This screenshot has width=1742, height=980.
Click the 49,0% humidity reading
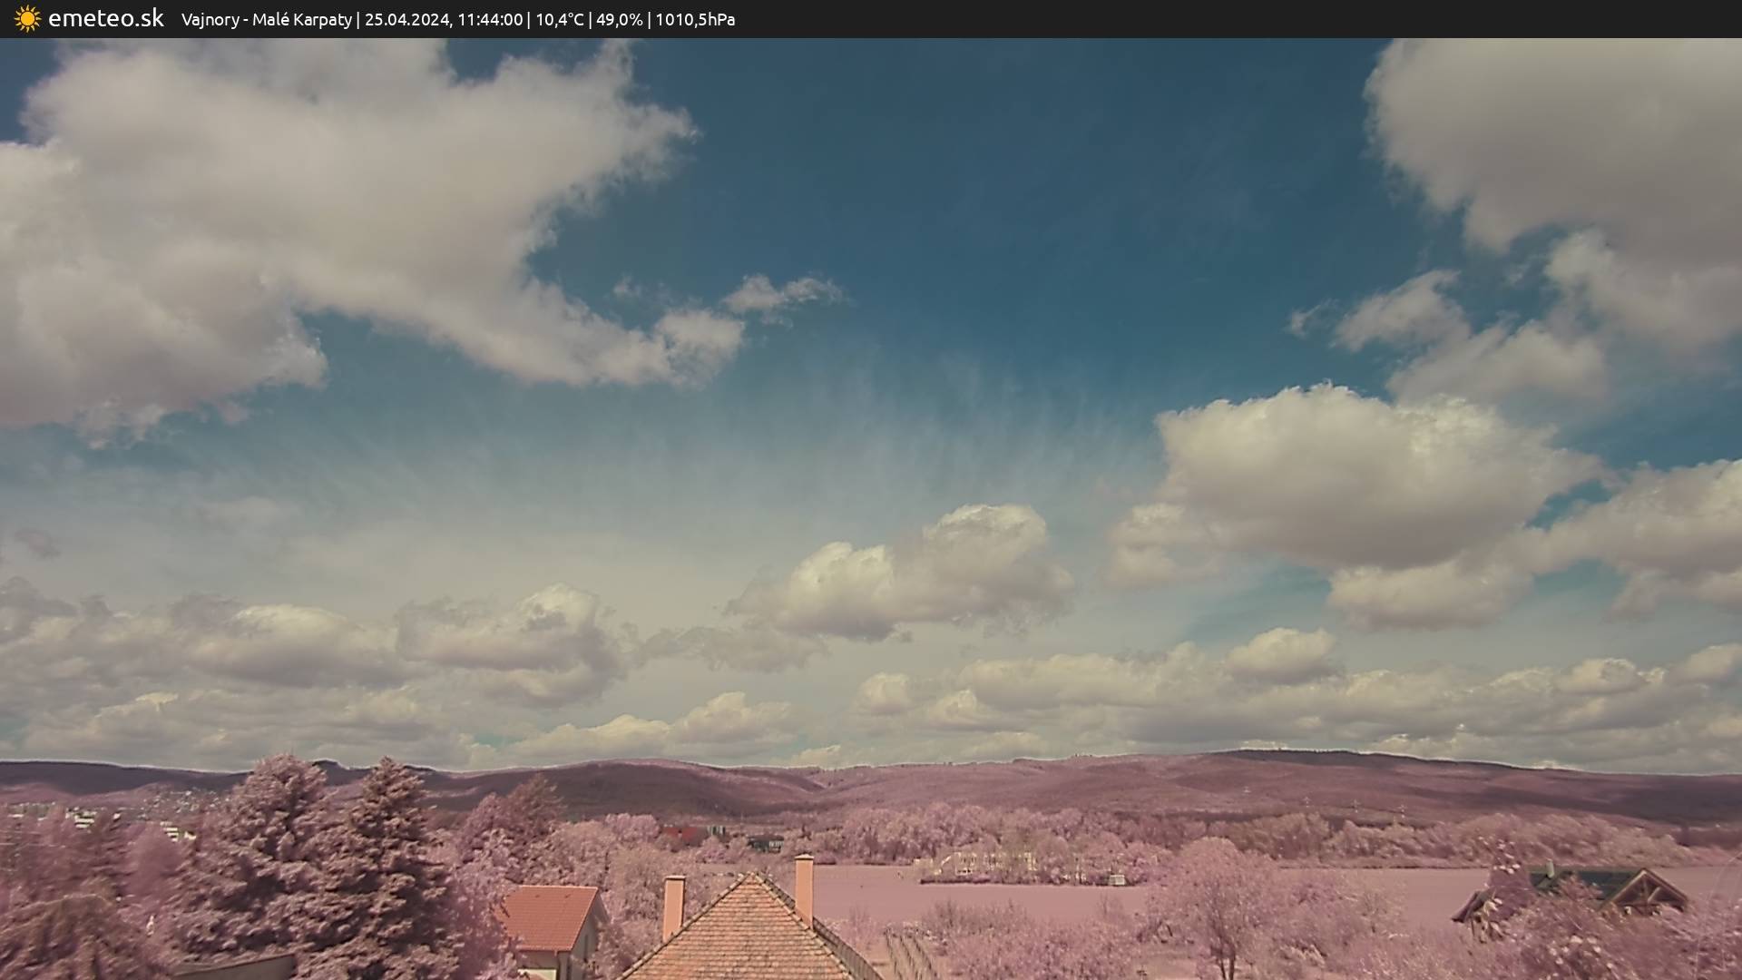(x=619, y=20)
